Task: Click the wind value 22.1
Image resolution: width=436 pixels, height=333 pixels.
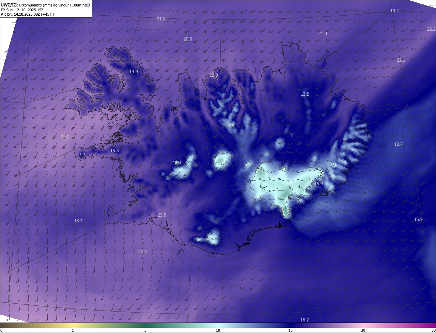Action: coord(401,60)
